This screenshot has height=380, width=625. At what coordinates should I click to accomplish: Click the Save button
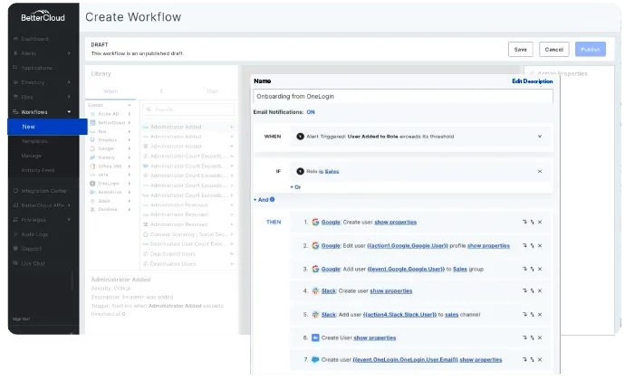[521, 50]
